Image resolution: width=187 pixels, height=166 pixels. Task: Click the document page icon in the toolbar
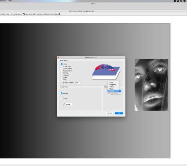pyautogui.click(x=24, y=14)
